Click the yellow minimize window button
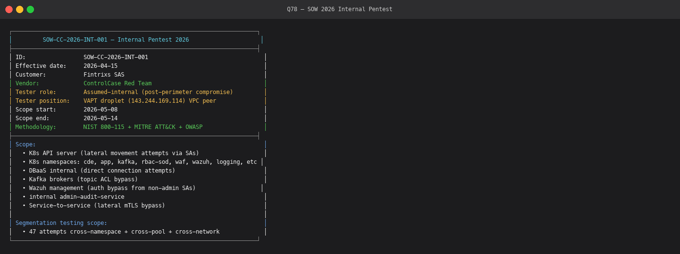The image size is (680, 254). [19, 9]
